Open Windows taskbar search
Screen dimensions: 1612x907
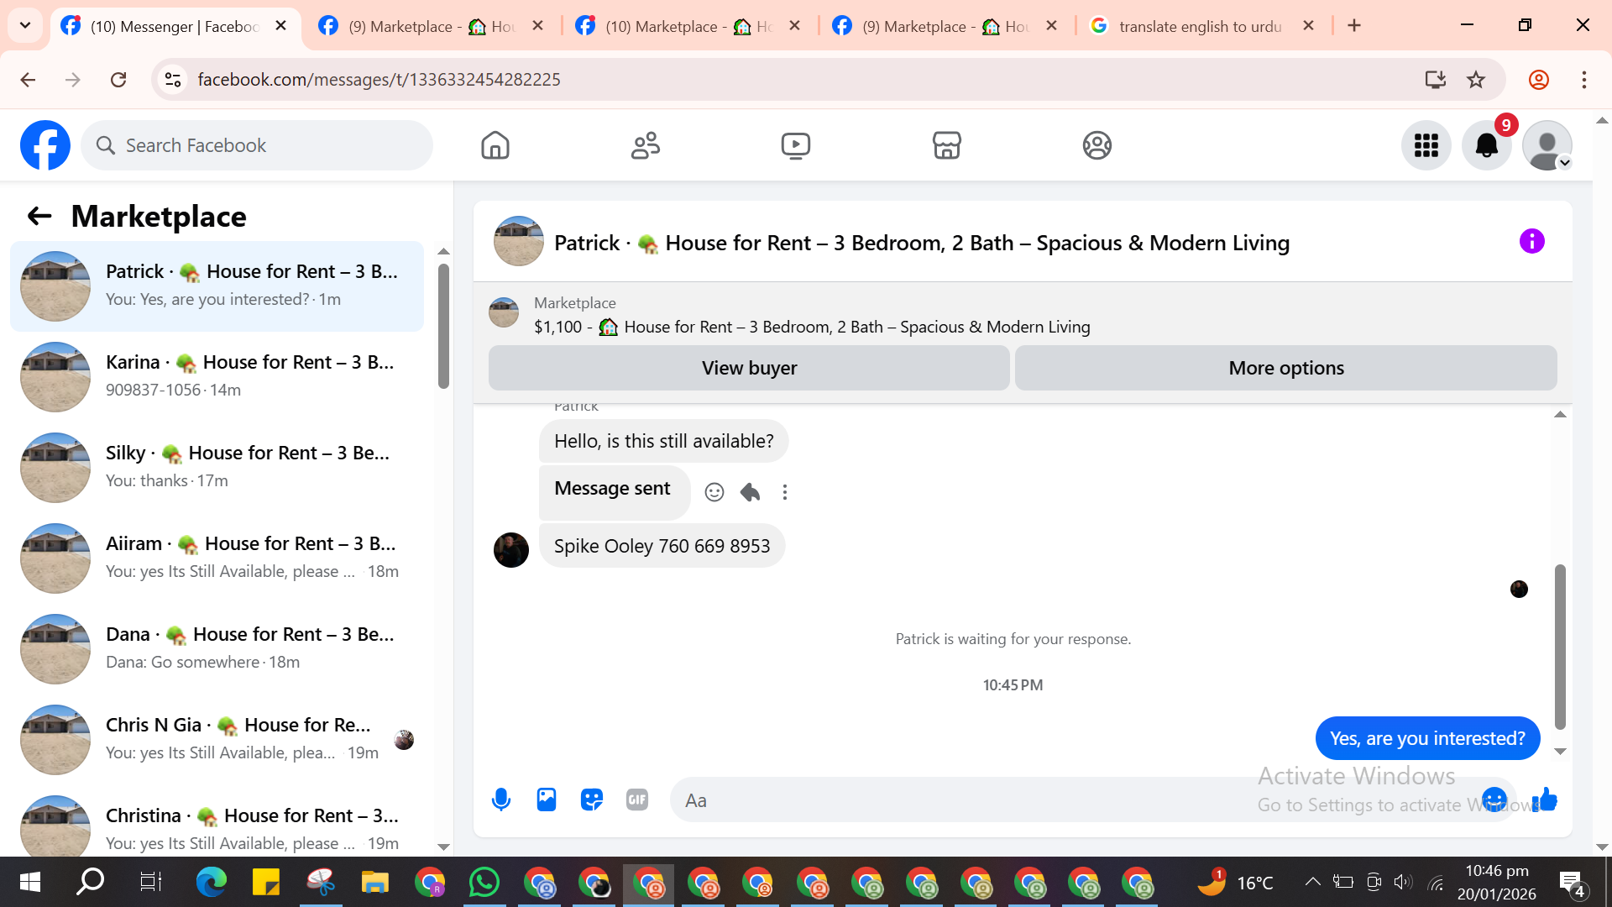pyautogui.click(x=90, y=882)
